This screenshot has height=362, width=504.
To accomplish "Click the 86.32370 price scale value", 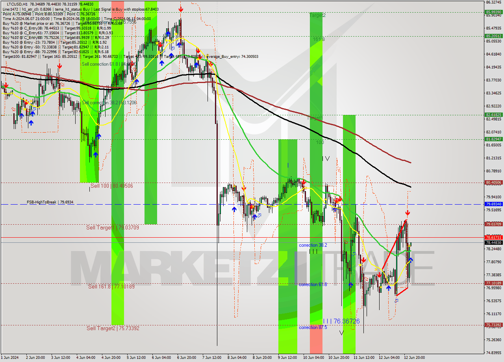I will point(494,2).
